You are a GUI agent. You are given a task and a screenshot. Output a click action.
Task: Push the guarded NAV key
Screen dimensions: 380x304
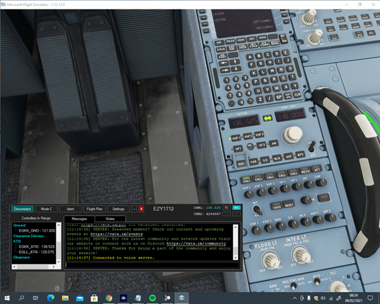241,163
